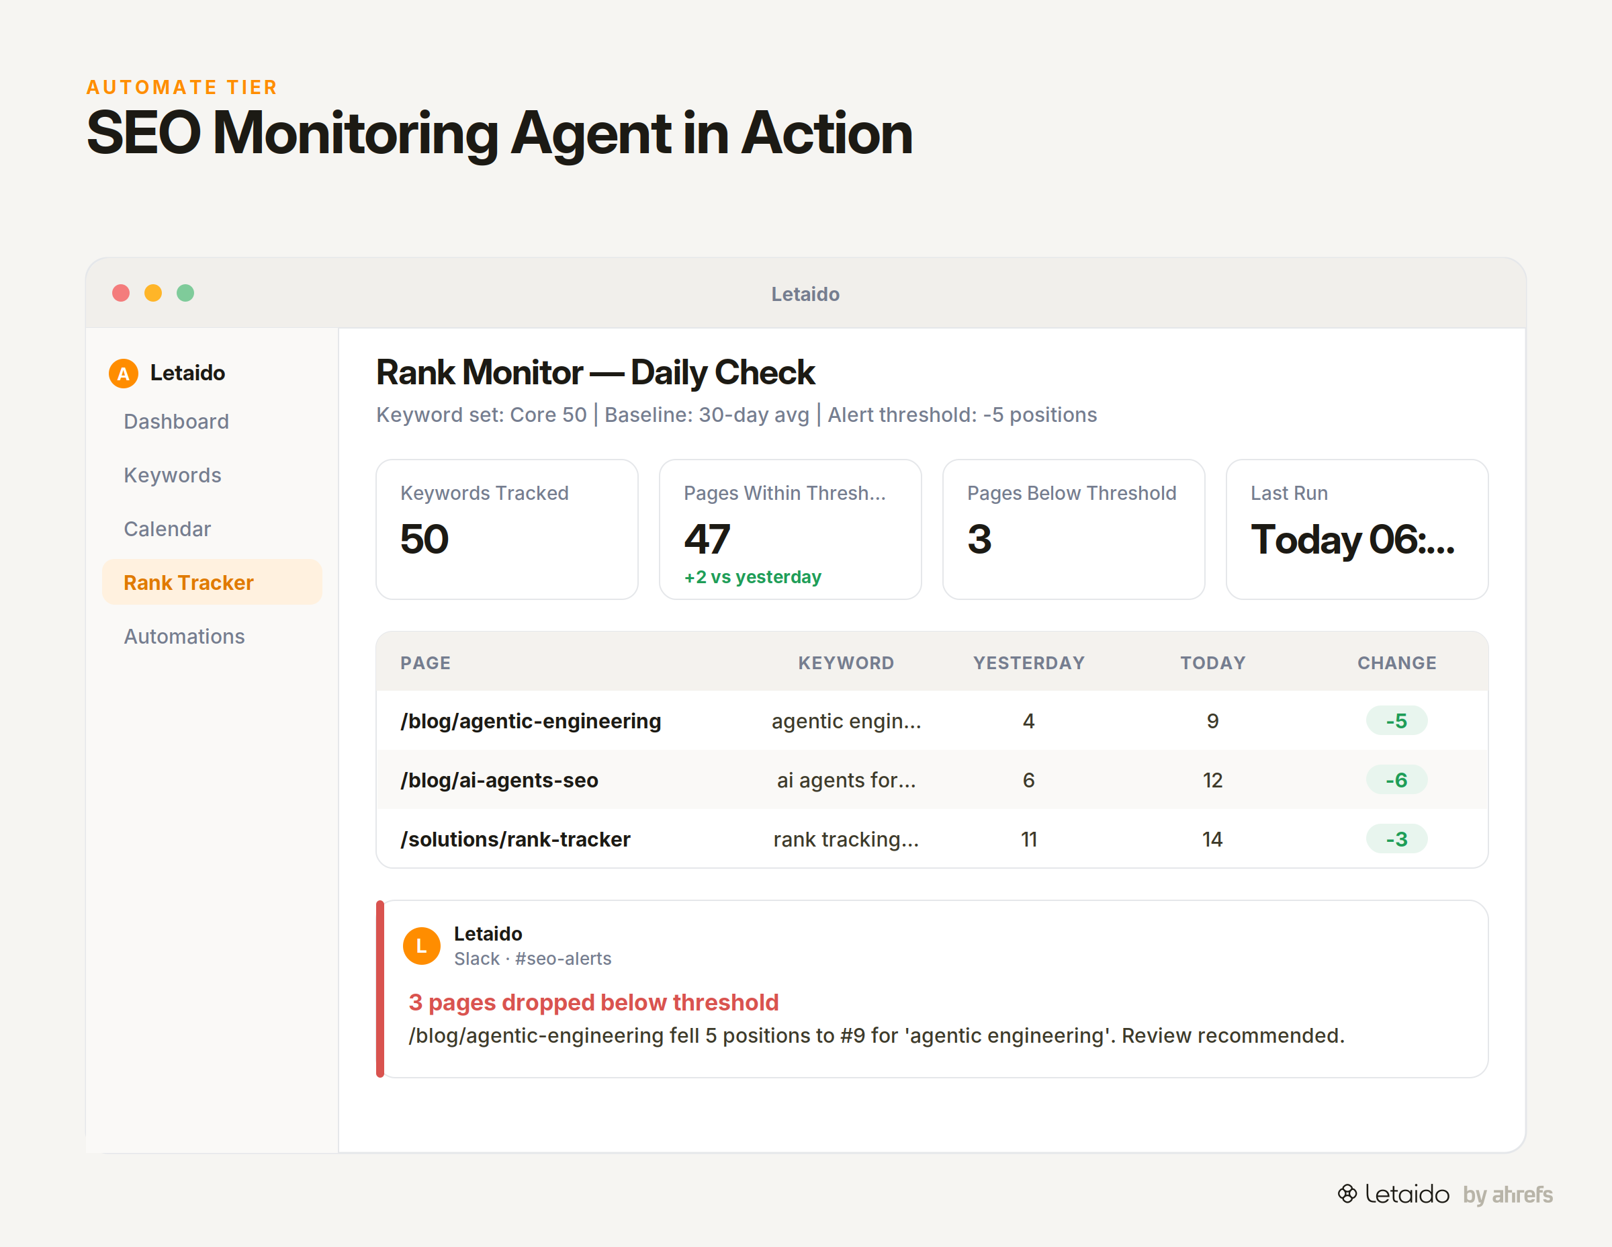1612x1247 pixels.
Task: Go to Keywords in the sidebar
Action: (x=212, y=476)
